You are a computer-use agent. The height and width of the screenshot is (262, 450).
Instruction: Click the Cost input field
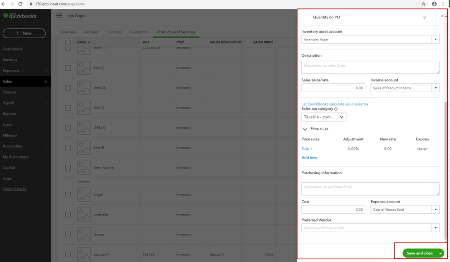pos(333,209)
